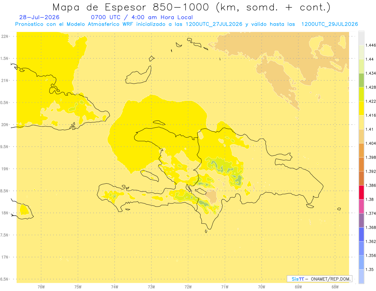The image size is (376, 291).
Task: Click the 76W longitude label
Action: pyautogui.click(x=41, y=287)
